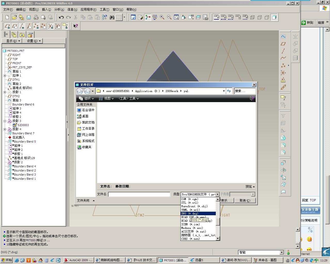The height and width of the screenshot is (264, 330).
Task: Click the Zoom Out magnifier icon
Action: point(169,17)
